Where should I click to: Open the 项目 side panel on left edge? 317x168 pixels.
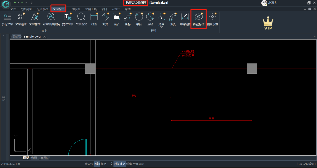[x=4, y=99]
